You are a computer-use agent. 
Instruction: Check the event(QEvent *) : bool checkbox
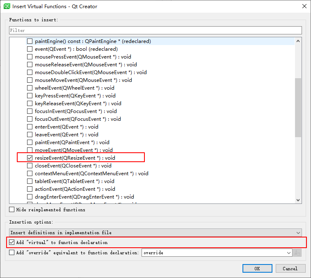[x=30, y=49]
